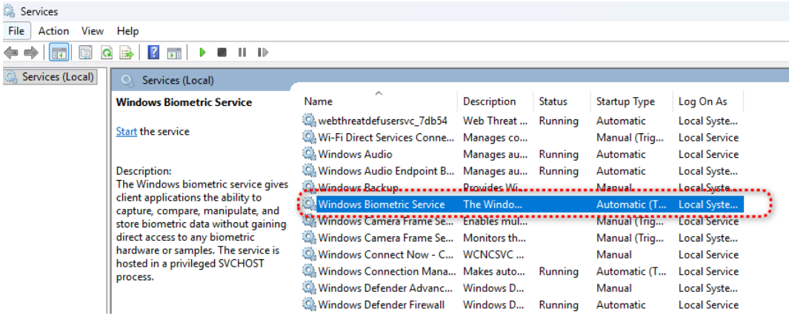789x320 pixels.
Task: Go back using the toolbar Back arrow
Action: click(x=11, y=53)
